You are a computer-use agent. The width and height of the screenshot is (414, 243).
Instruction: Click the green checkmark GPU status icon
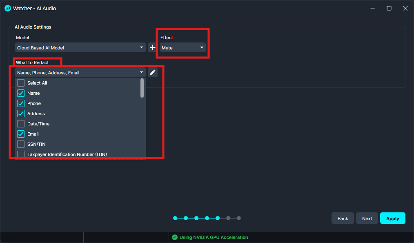(x=175, y=237)
